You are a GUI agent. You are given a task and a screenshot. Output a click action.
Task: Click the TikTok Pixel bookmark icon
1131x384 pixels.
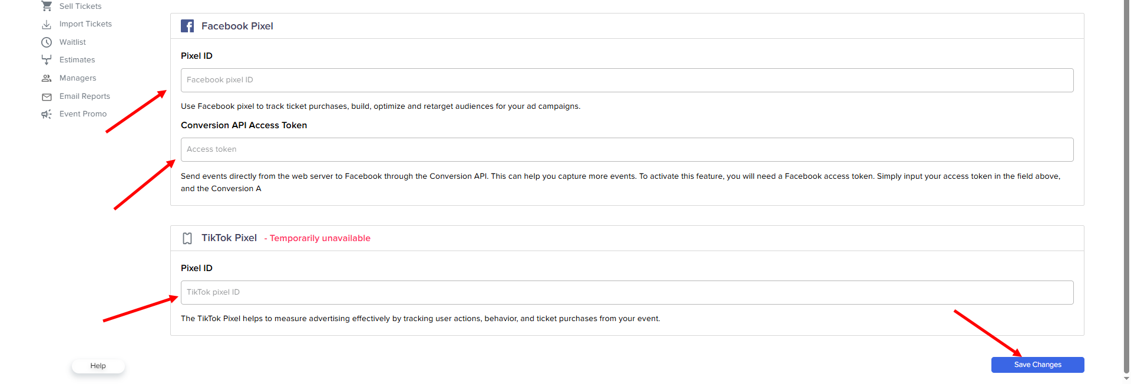(x=187, y=238)
